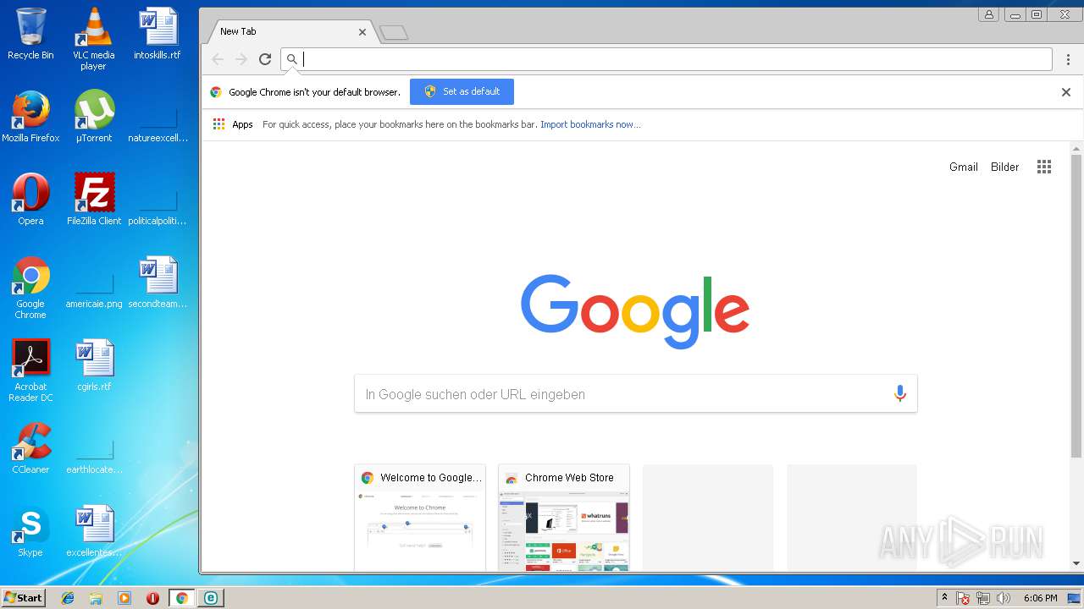Select the CCleaner desktop icon
This screenshot has width=1084, height=609.
pos(30,448)
